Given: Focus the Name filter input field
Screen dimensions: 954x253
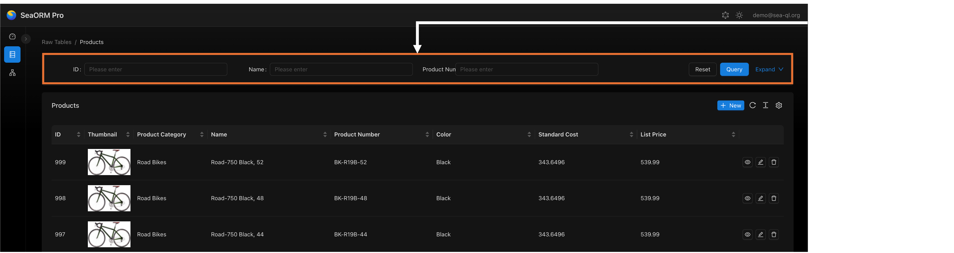Looking at the screenshot, I should point(341,70).
